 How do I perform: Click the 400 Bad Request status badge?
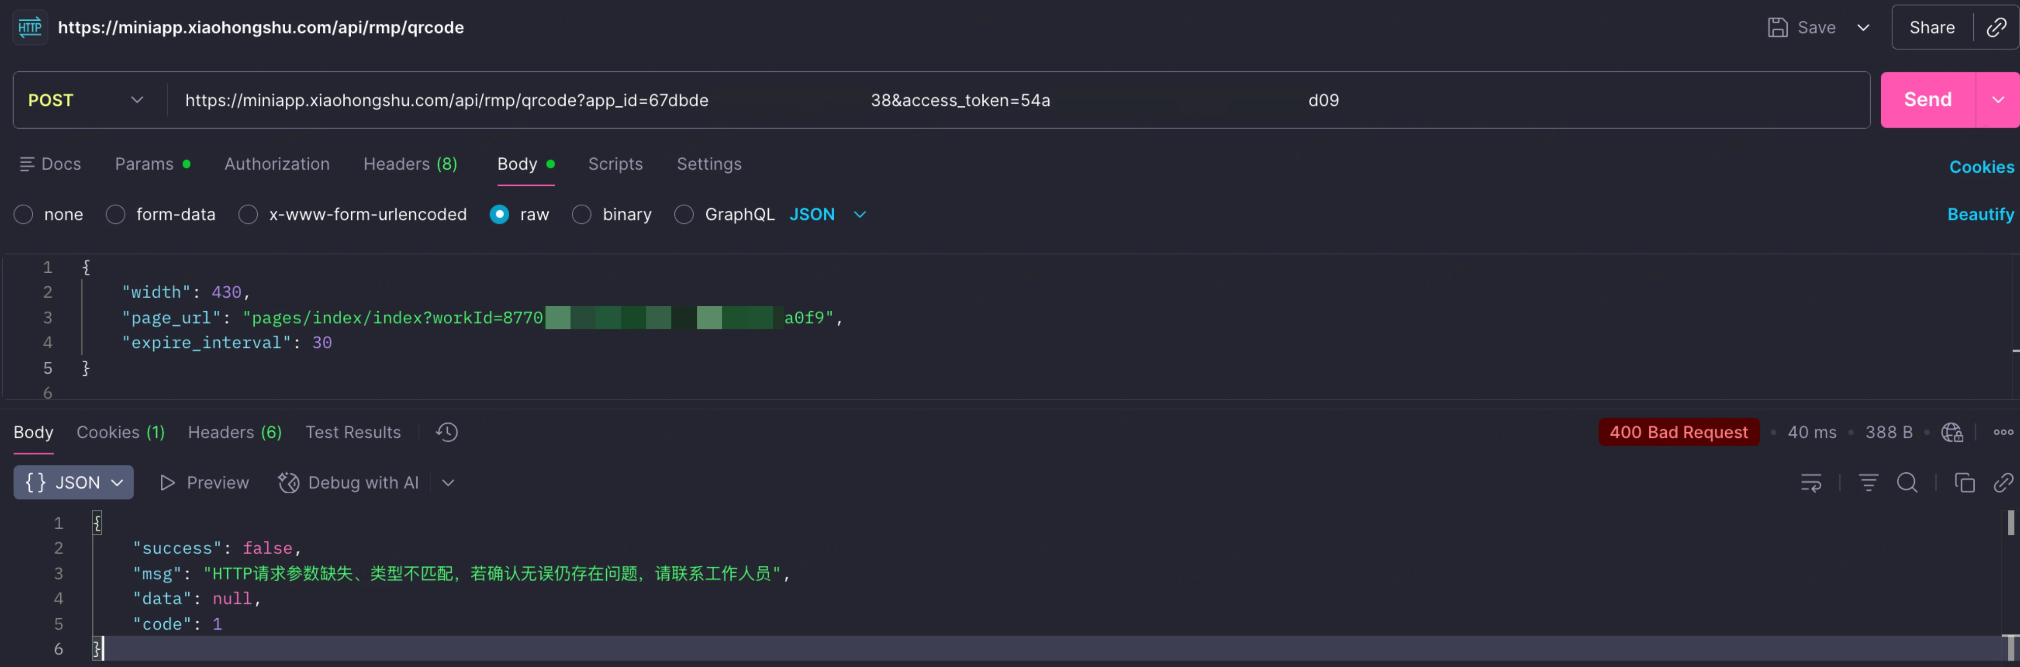point(1678,432)
